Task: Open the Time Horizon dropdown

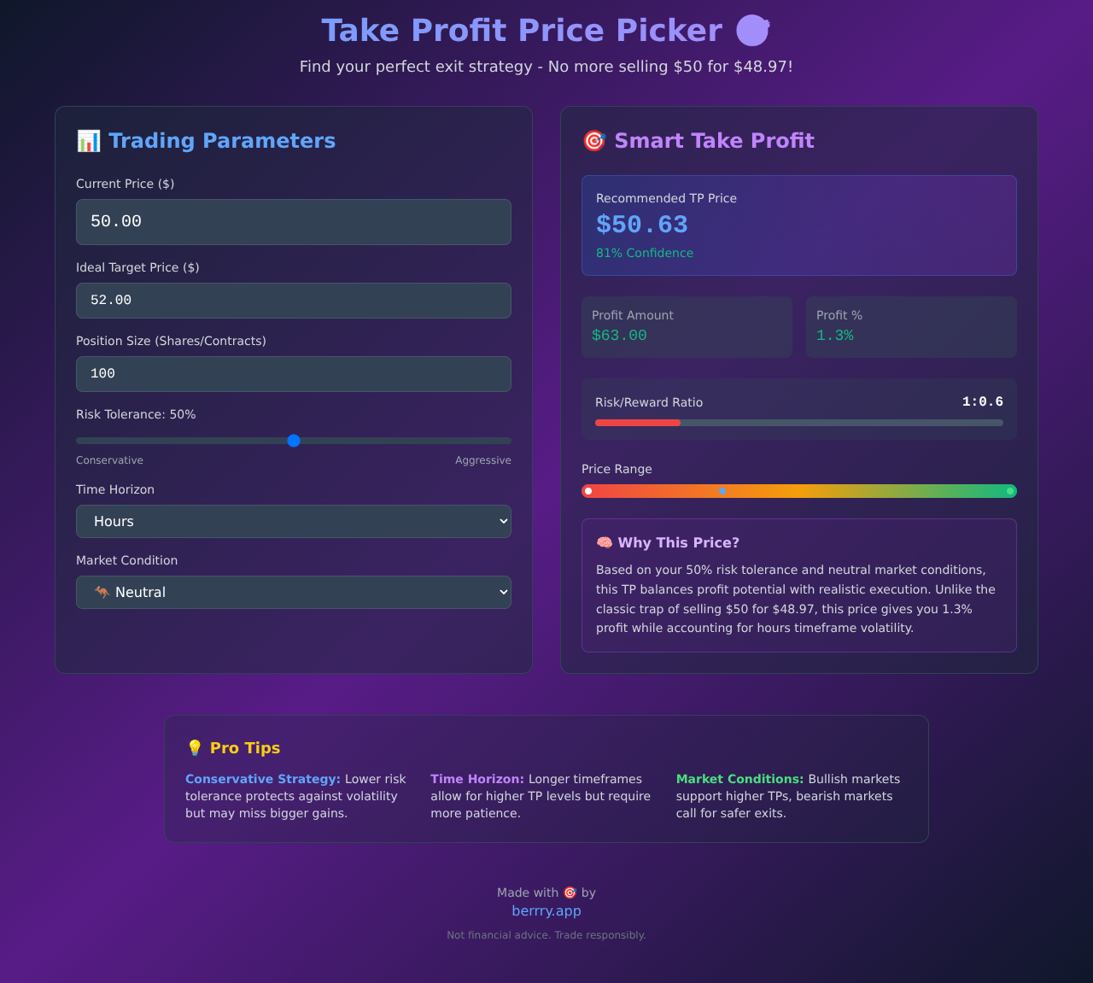Action: pyautogui.click(x=293, y=521)
